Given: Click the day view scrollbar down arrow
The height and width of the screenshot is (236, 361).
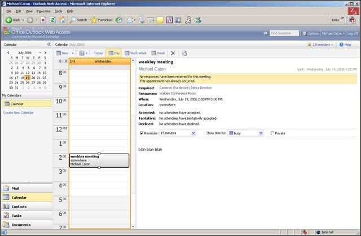Looking at the screenshot, I should pos(133,226).
